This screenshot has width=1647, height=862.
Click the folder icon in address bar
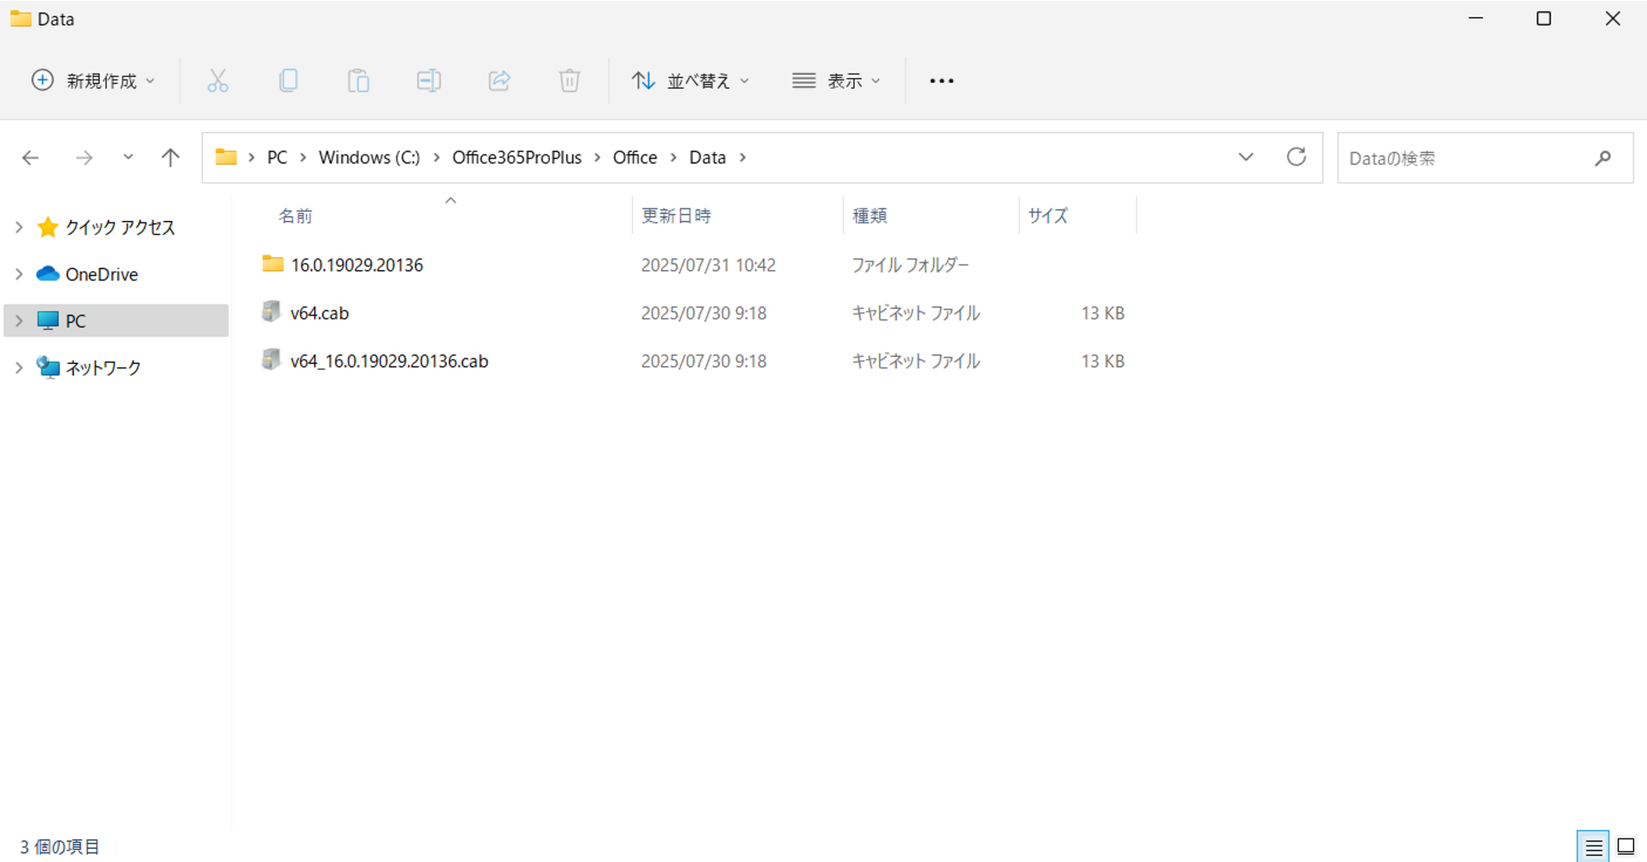click(x=226, y=157)
